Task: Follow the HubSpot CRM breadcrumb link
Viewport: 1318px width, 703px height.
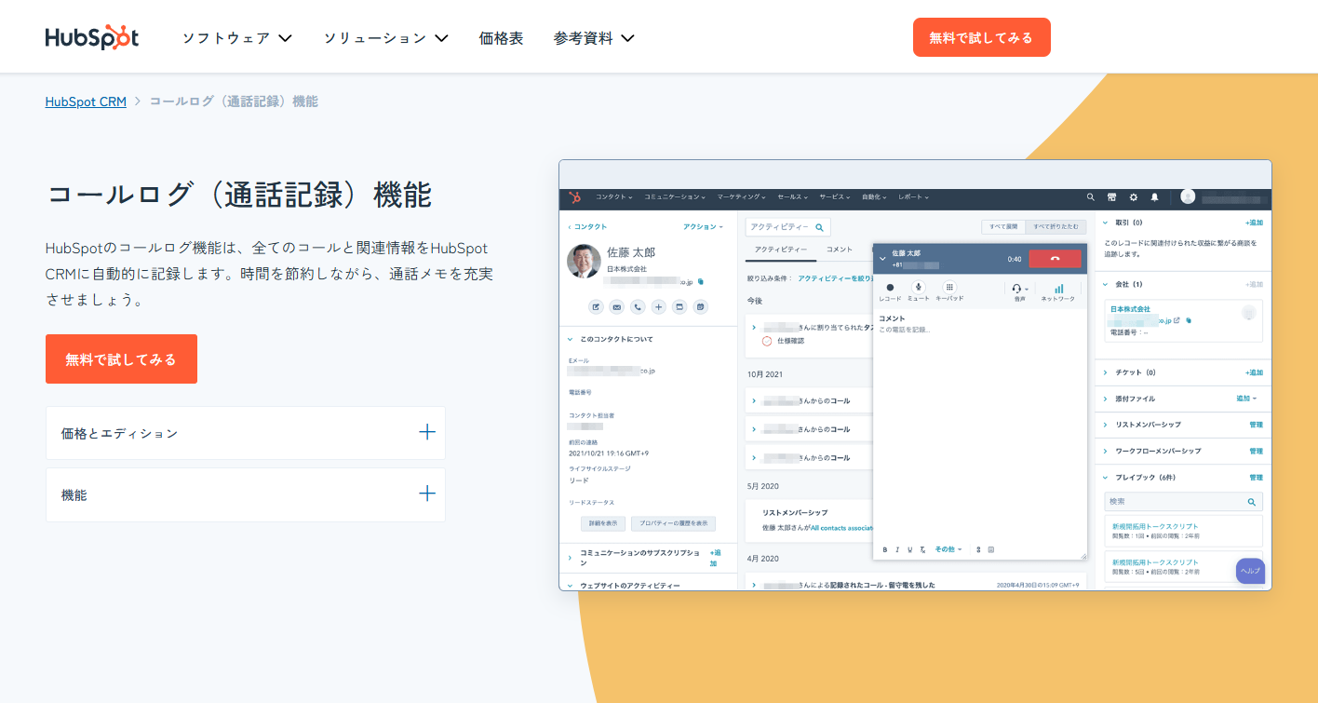Action: click(86, 101)
